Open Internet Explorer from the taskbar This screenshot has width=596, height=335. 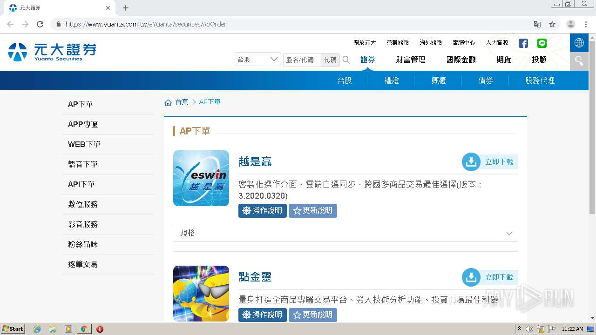37,329
